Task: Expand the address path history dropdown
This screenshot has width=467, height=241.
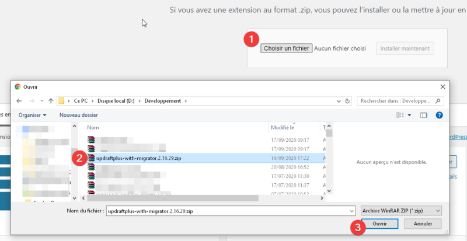Action: click(338, 101)
